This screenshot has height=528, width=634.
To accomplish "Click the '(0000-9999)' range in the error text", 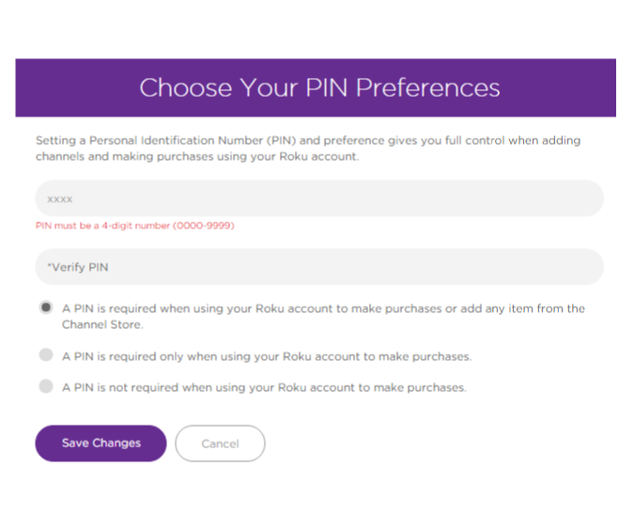I will point(204,225).
